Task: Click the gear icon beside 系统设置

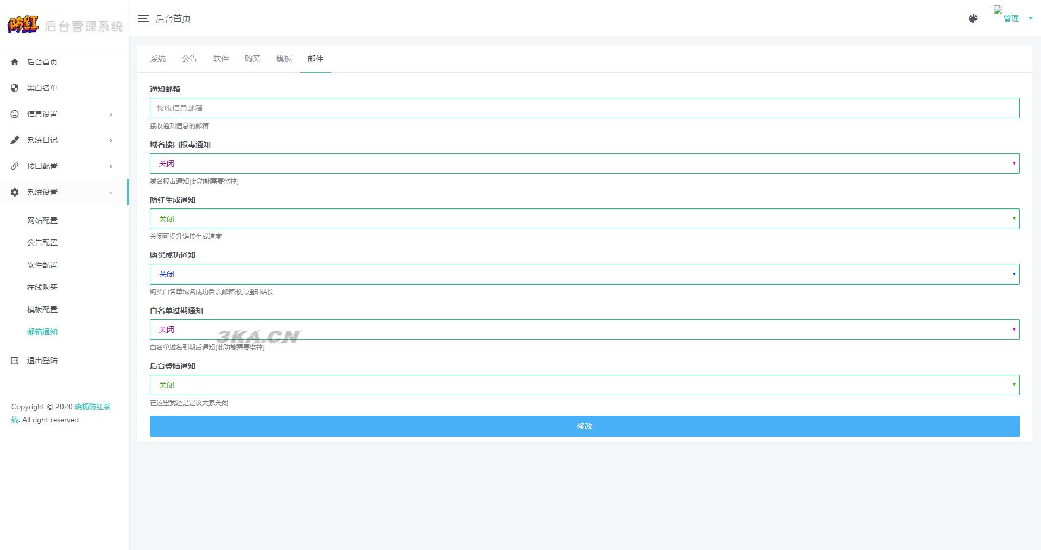Action: click(15, 192)
